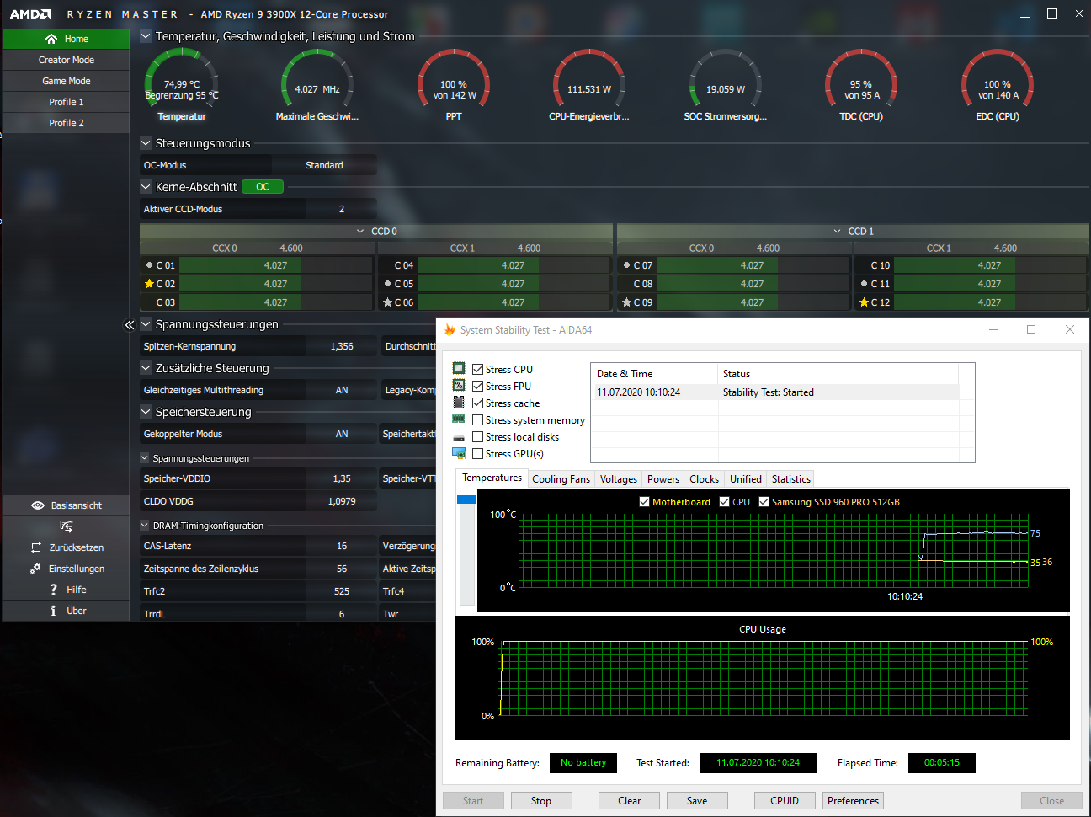Viewport: 1091px width, 817px height.
Task: Click the AIDA64 flame icon in title bar
Action: (x=450, y=330)
